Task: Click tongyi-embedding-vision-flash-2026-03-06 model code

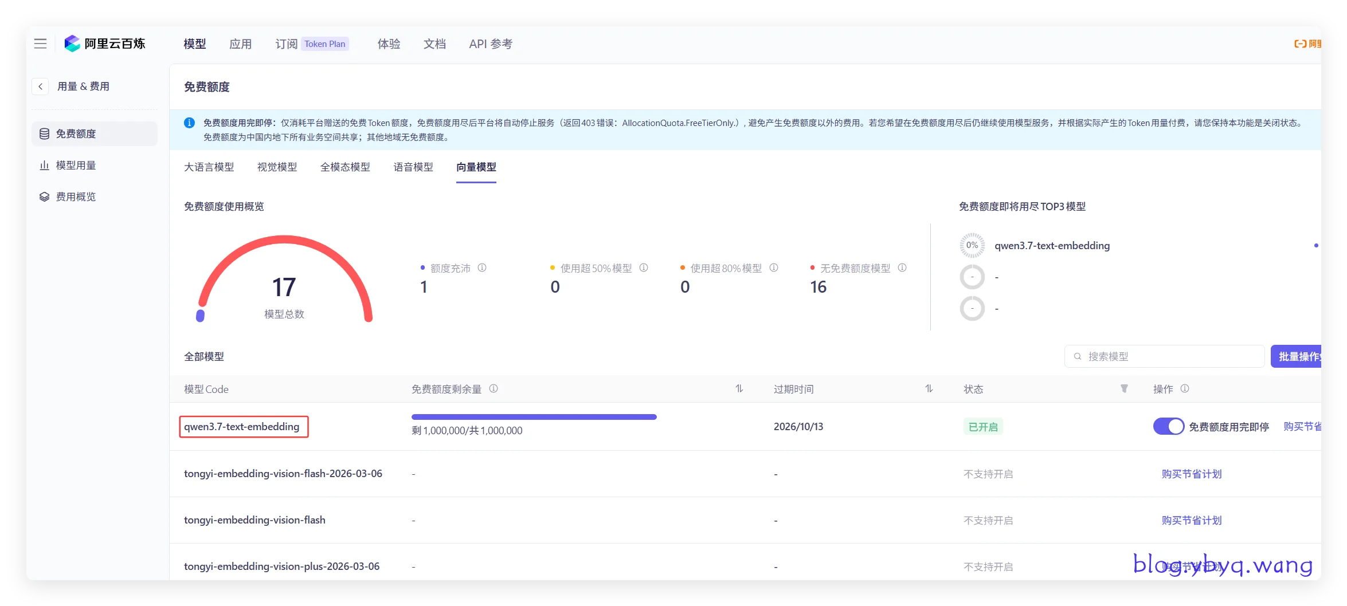Action: coord(283,474)
